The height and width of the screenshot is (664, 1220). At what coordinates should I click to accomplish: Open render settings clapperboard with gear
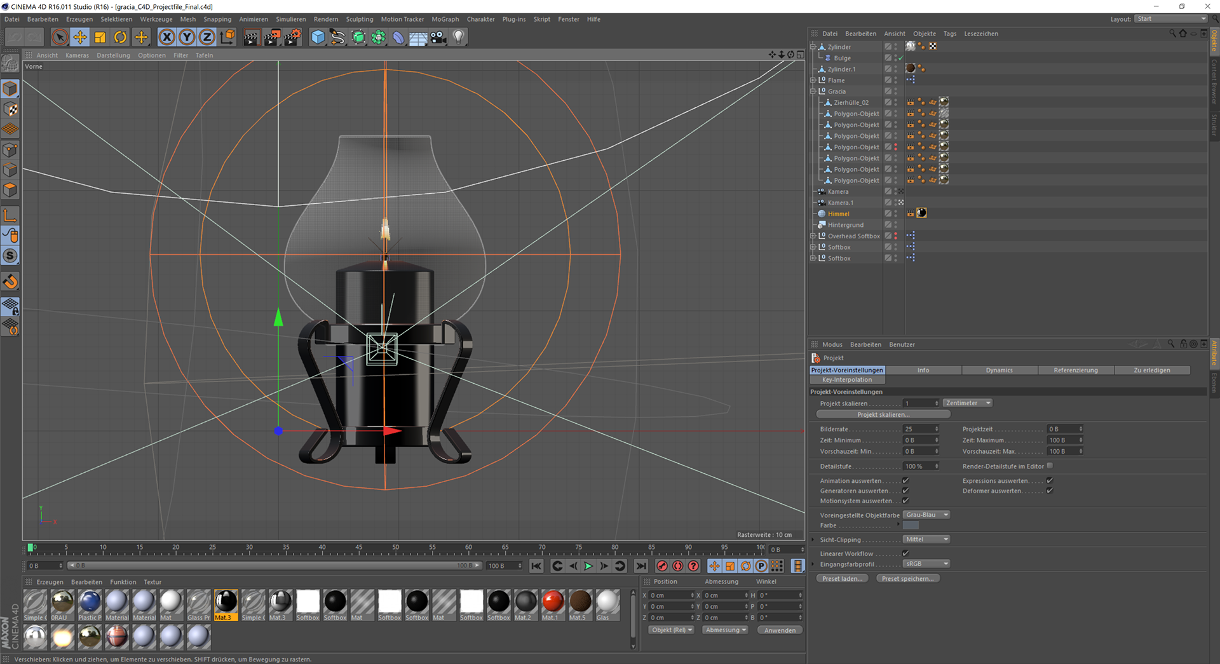click(x=292, y=37)
